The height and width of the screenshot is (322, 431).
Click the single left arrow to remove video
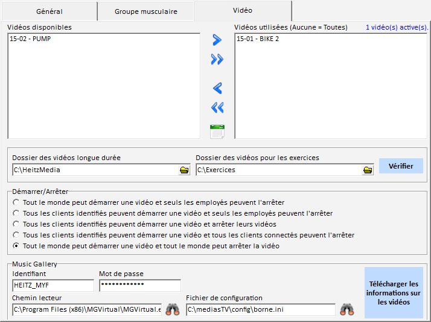point(217,88)
